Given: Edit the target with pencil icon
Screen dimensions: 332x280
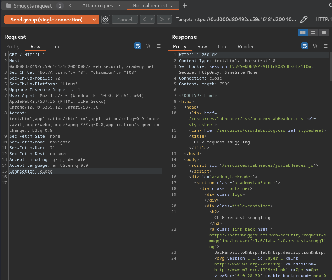Looking at the screenshot, I should [x=304, y=19].
